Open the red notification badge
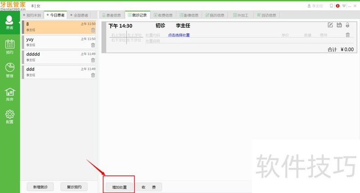360x193 pixels. (337, 6)
